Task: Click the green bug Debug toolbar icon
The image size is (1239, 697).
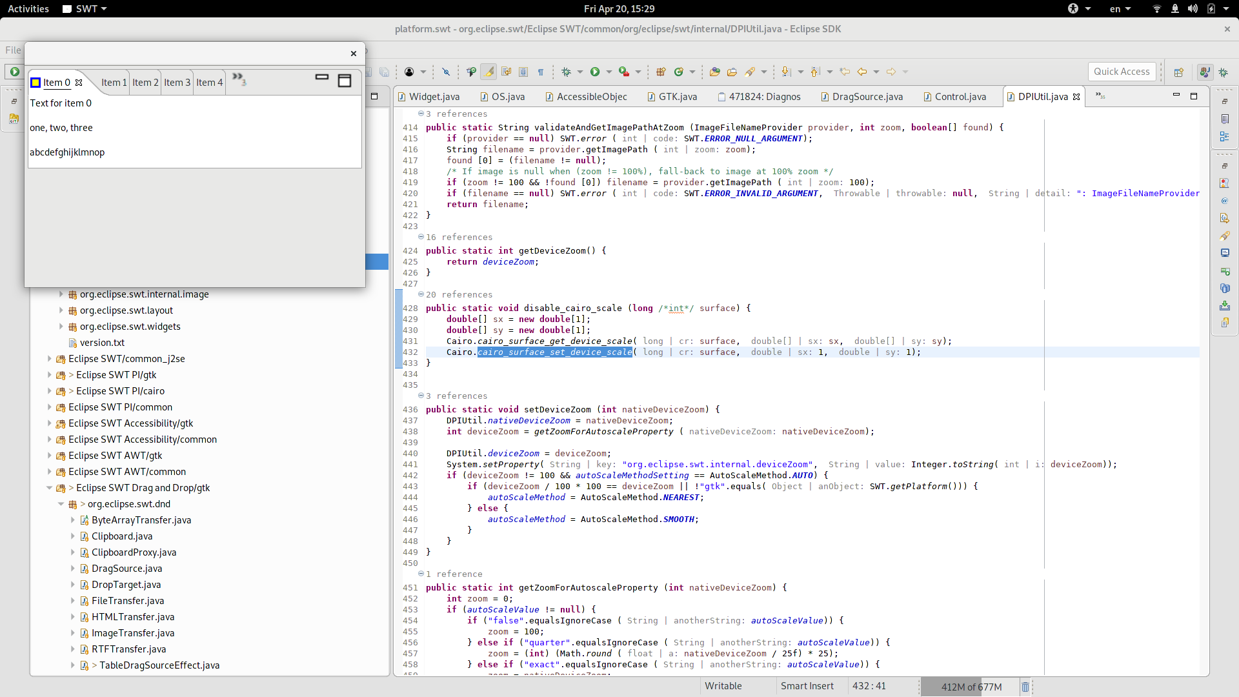Action: pyautogui.click(x=567, y=72)
